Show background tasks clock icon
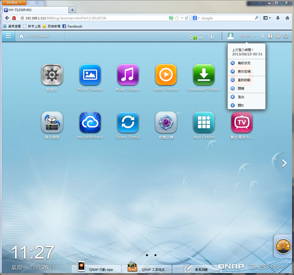Viewport: 294px width, 275px height. tap(191, 36)
